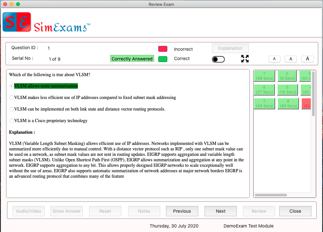Image resolution: width=323 pixels, height=232 pixels.
Task: Select 'VLSM makes less efficient use' option
Action: tap(12, 97)
